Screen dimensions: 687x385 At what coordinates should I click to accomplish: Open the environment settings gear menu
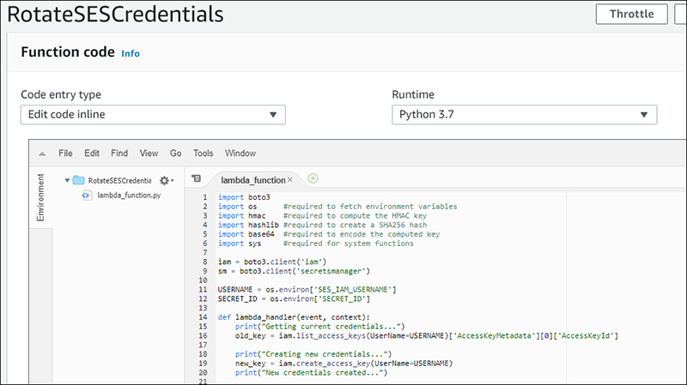166,180
